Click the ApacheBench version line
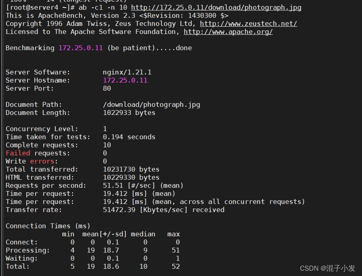This screenshot has width=362, height=276. [x=117, y=16]
